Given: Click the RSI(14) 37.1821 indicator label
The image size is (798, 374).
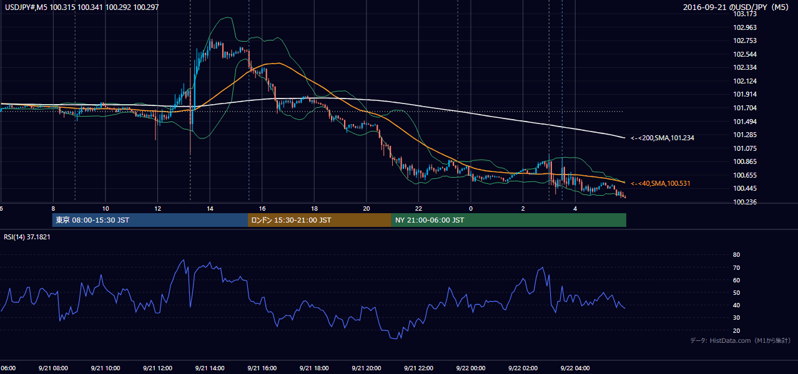Looking at the screenshot, I should 29,237.
